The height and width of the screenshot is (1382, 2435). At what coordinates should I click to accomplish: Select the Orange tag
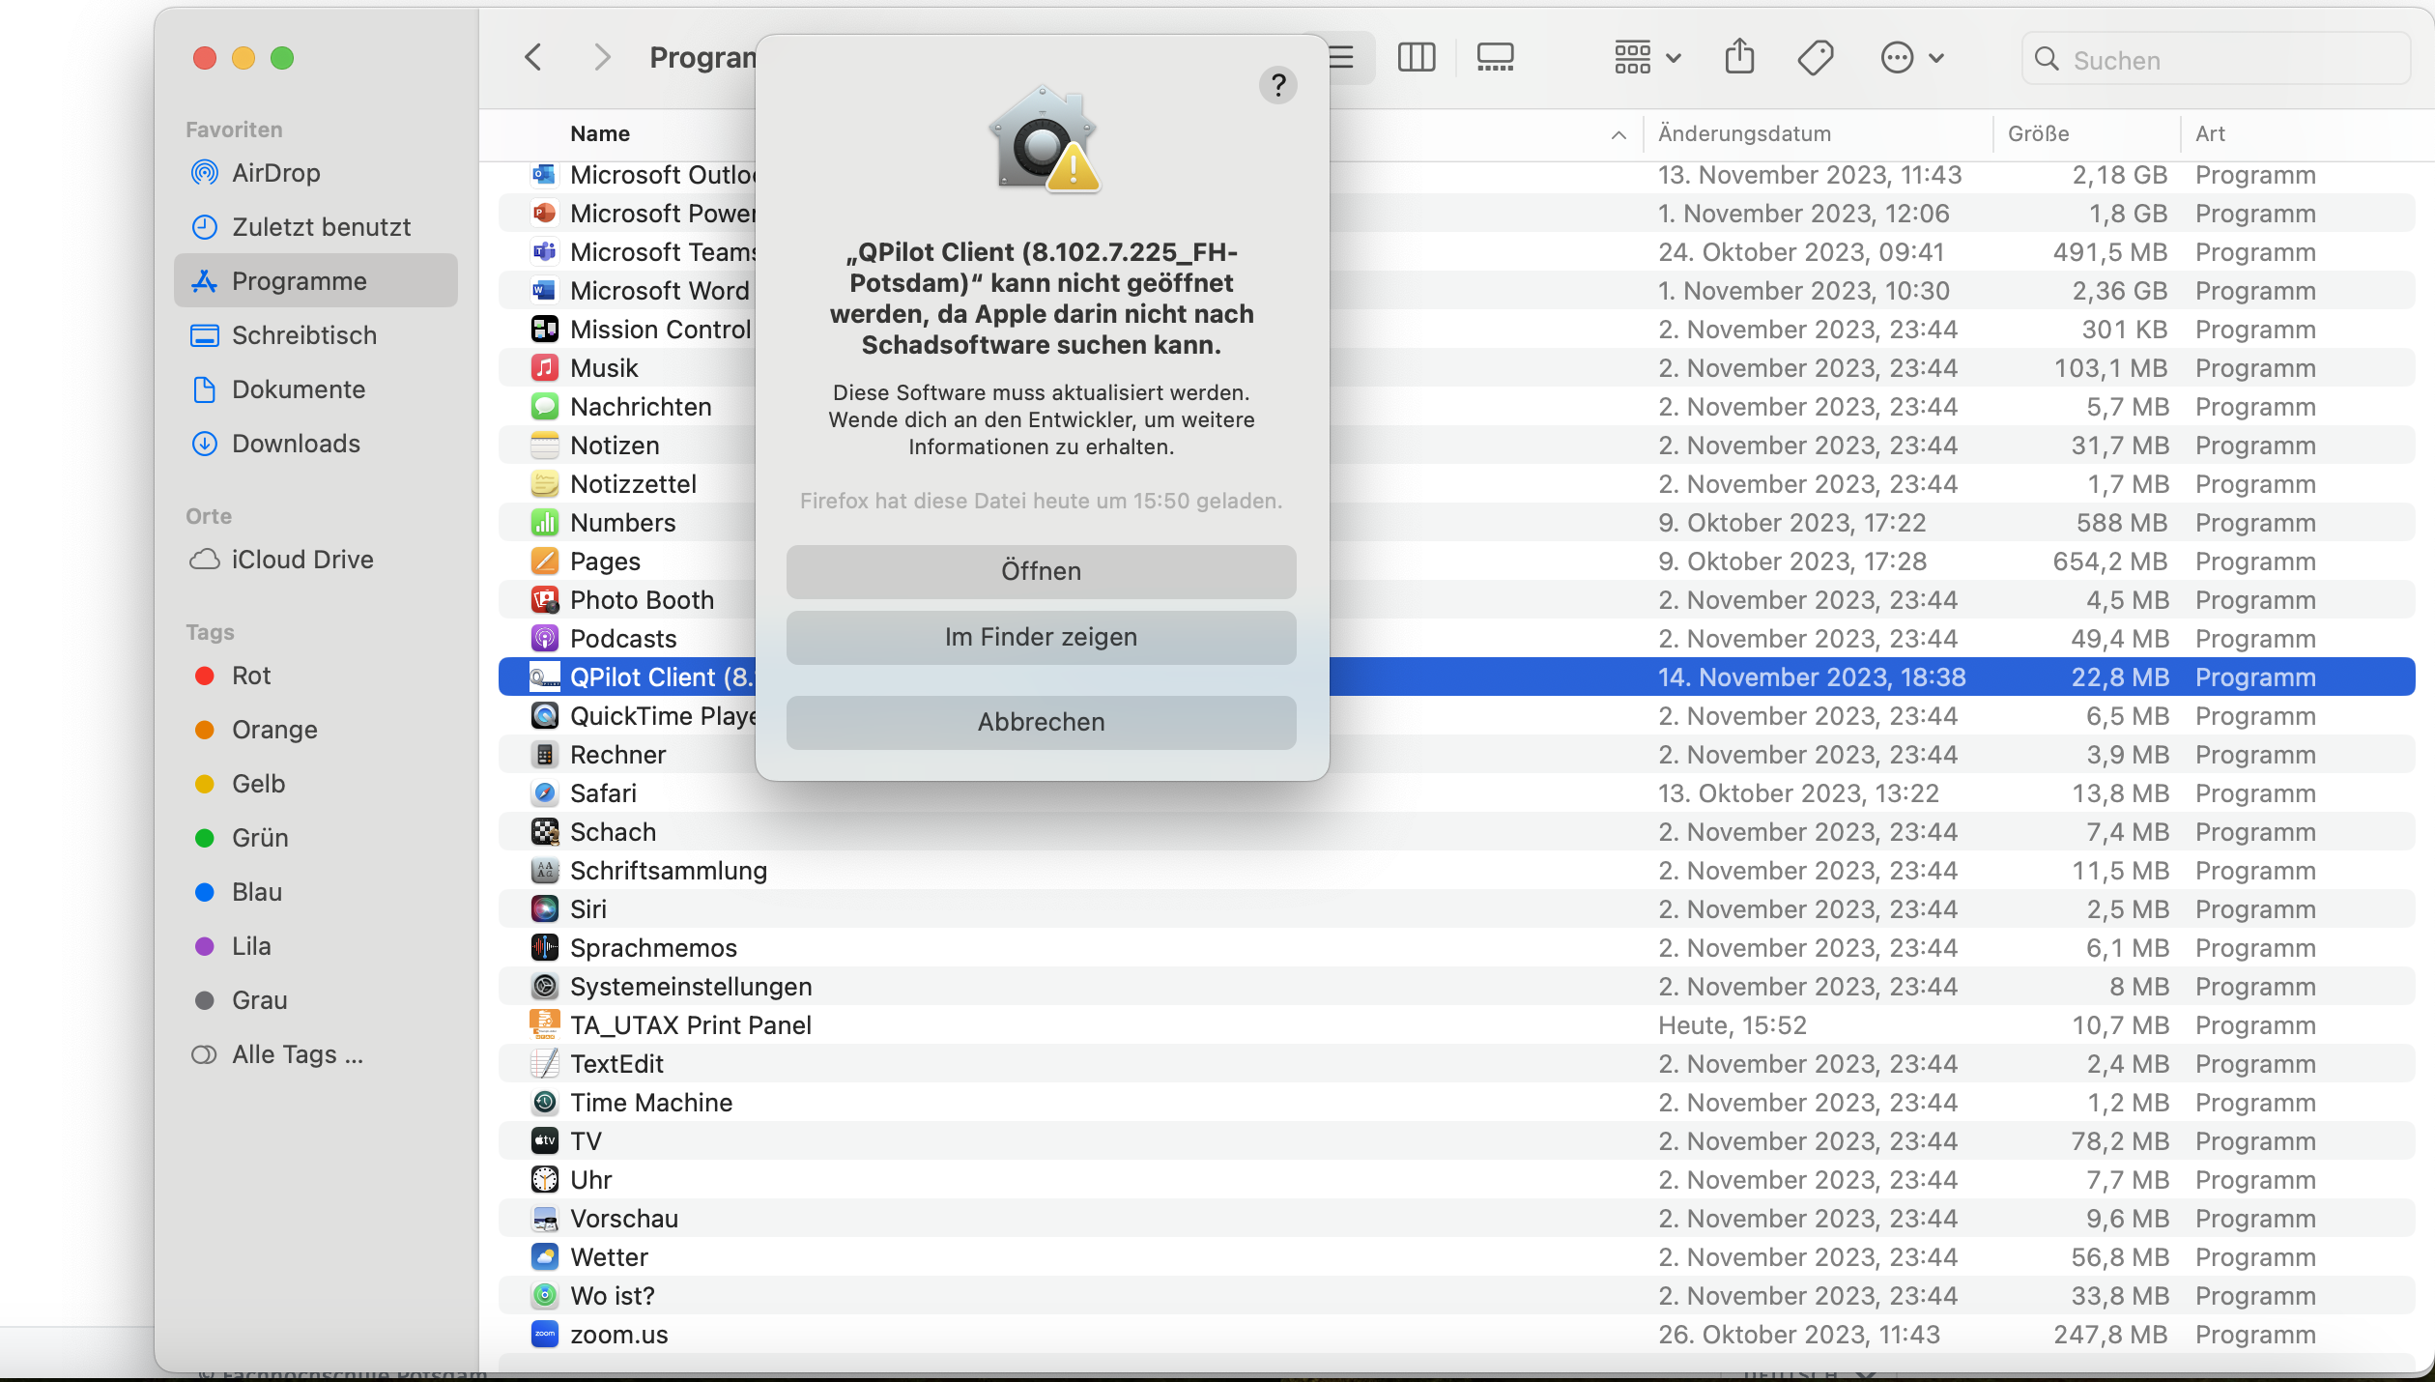pos(315,730)
